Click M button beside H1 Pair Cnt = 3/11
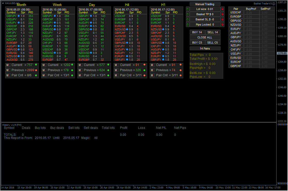The image size is (288, 191). pyautogui.click(x=152, y=75)
